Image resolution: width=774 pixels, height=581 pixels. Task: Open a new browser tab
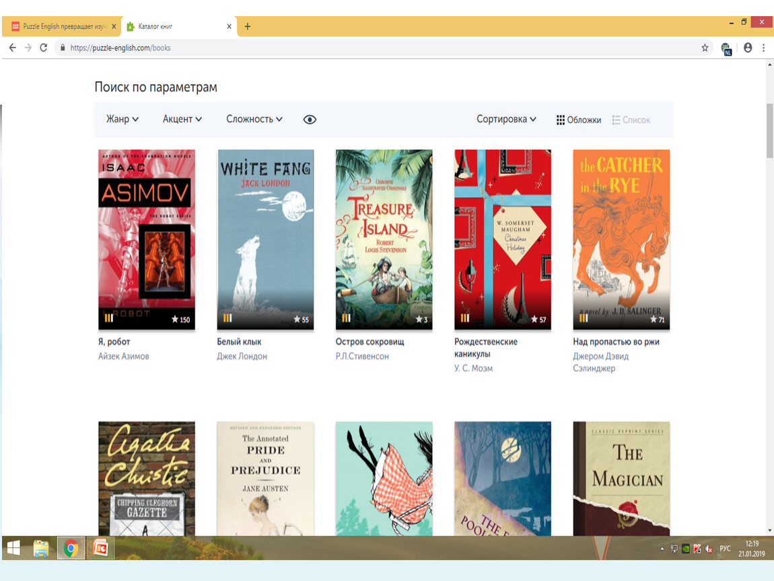[247, 27]
